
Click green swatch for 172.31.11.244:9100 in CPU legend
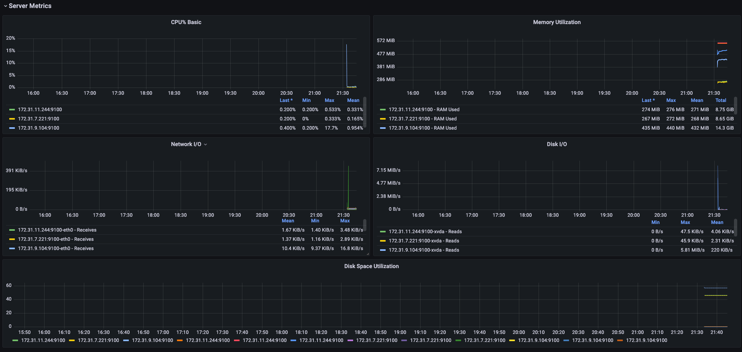(x=12, y=110)
